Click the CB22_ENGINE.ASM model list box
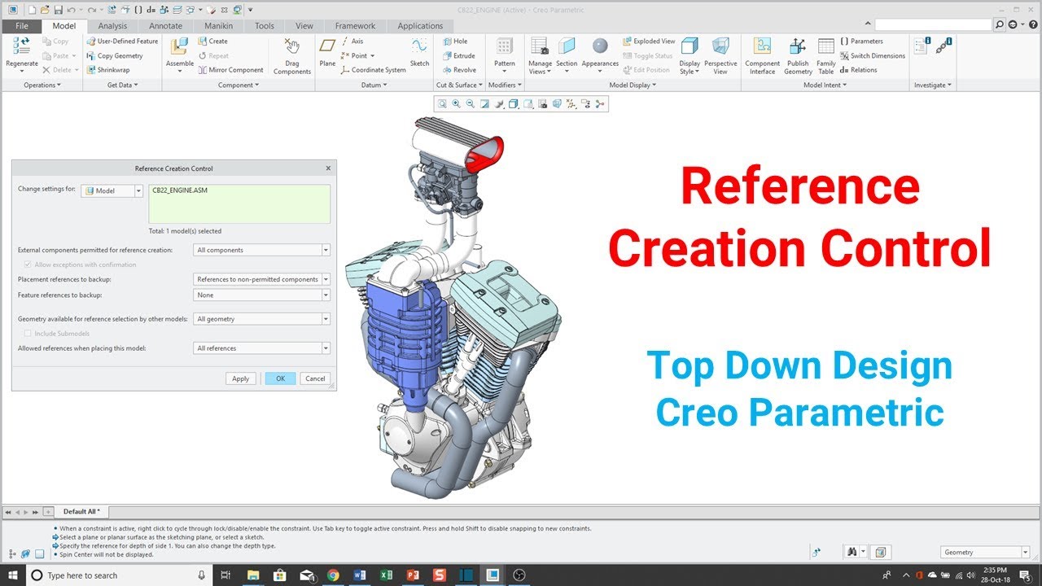This screenshot has width=1042, height=586. pyautogui.click(x=239, y=203)
